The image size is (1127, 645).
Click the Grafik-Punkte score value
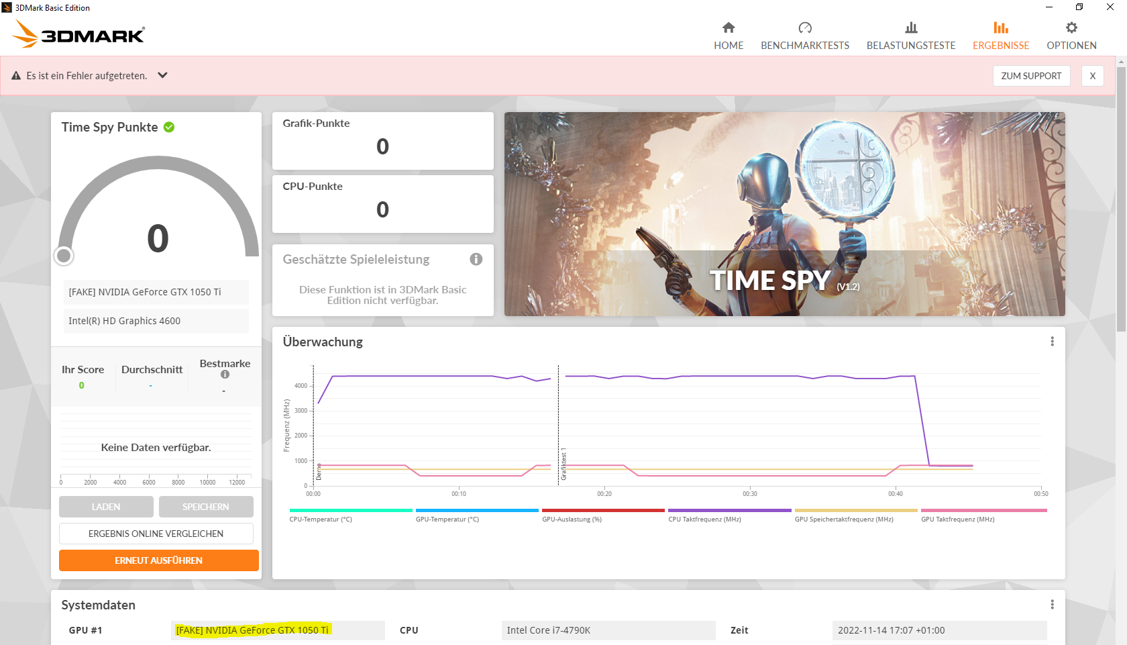[x=382, y=146]
